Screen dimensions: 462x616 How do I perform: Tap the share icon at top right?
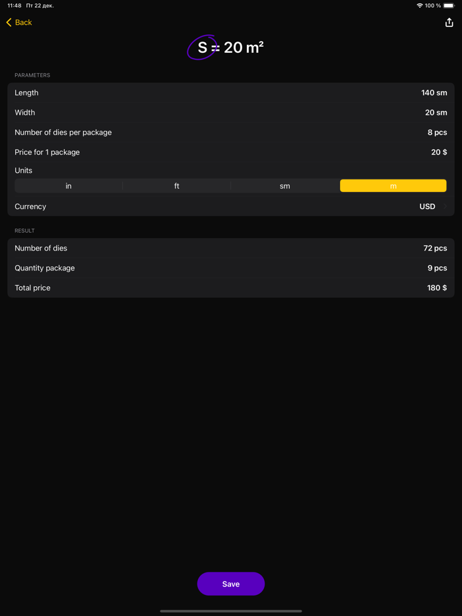click(x=450, y=22)
